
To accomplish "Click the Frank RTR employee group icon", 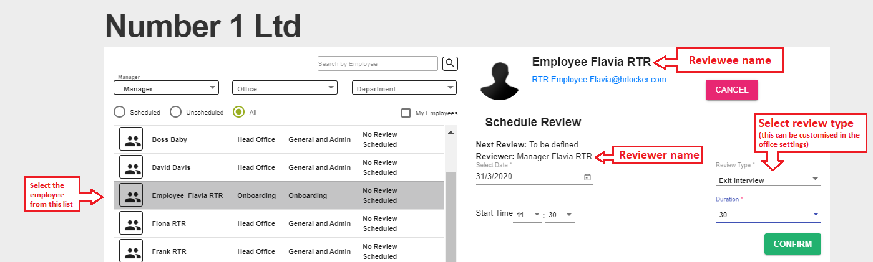I will pyautogui.click(x=131, y=251).
